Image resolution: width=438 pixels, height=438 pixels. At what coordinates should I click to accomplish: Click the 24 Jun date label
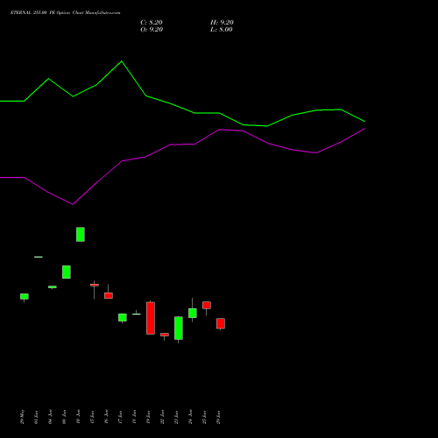click(190, 417)
